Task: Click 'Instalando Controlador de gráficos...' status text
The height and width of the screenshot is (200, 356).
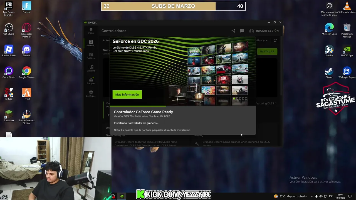Action: point(136,123)
